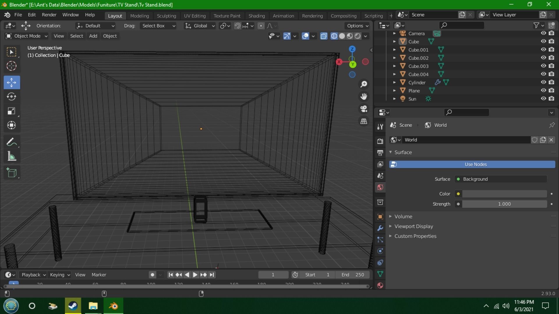559x314 pixels.
Task: Adjust the Strength 1.000 slider
Action: coord(505,204)
